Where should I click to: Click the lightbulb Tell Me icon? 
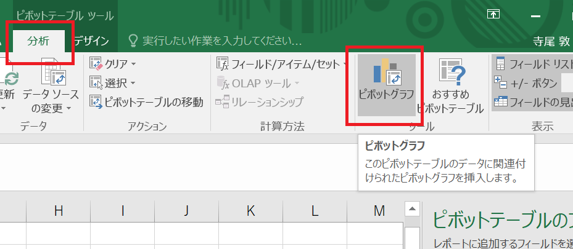(134, 41)
